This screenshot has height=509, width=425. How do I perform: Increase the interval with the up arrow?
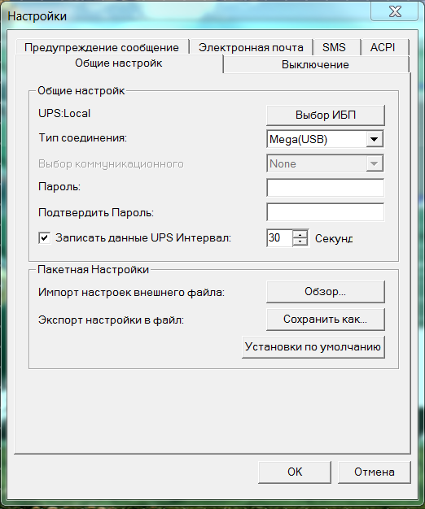pyautogui.click(x=300, y=234)
